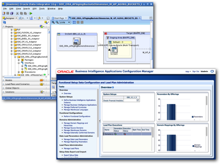Screen dimensions: 220x164
Task: Click the red target icon beside Target (BIAPPS_DW)
Action: [106, 33]
